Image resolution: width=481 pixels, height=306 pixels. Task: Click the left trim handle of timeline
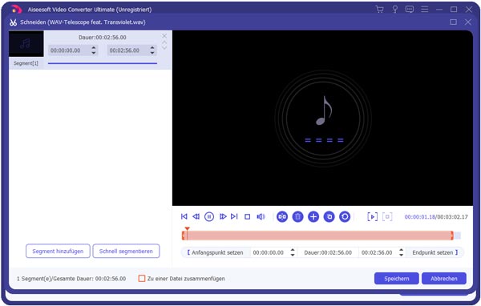(183, 236)
